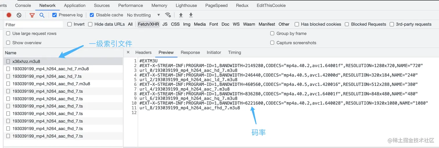Clear the network log with the clear icon
The width and height of the screenshot is (439, 148).
pos(19,15)
